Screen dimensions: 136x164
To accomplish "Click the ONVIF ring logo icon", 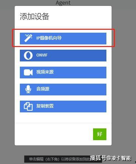I will [28, 55].
